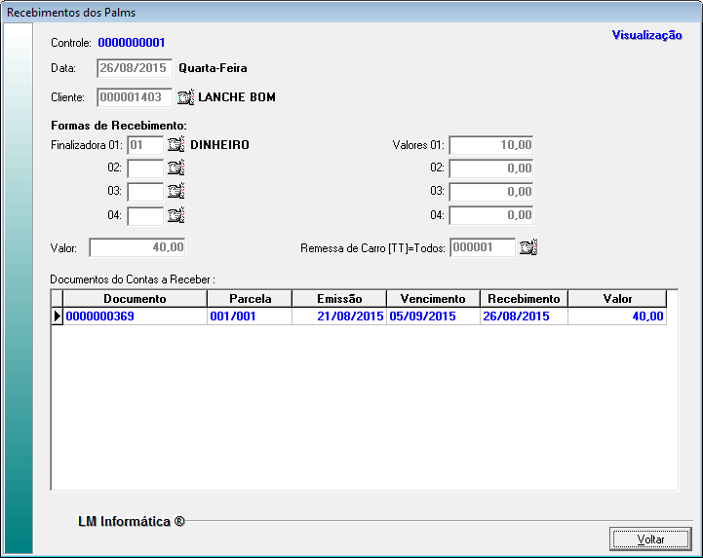
Task: Click the Cliente code field 000001403
Action: 135,97
